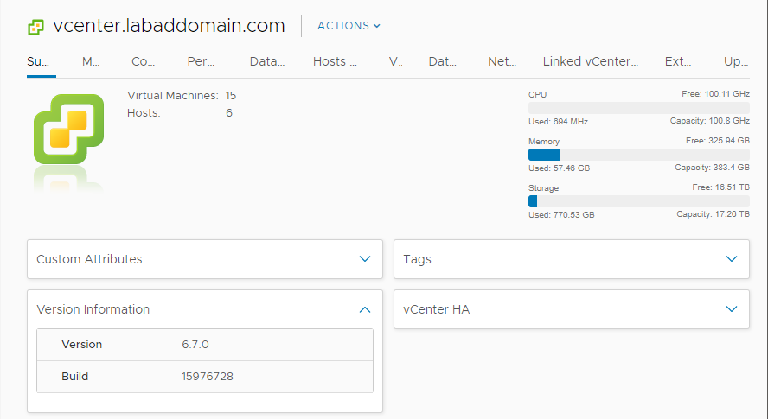Go to the Updates tab

point(736,61)
